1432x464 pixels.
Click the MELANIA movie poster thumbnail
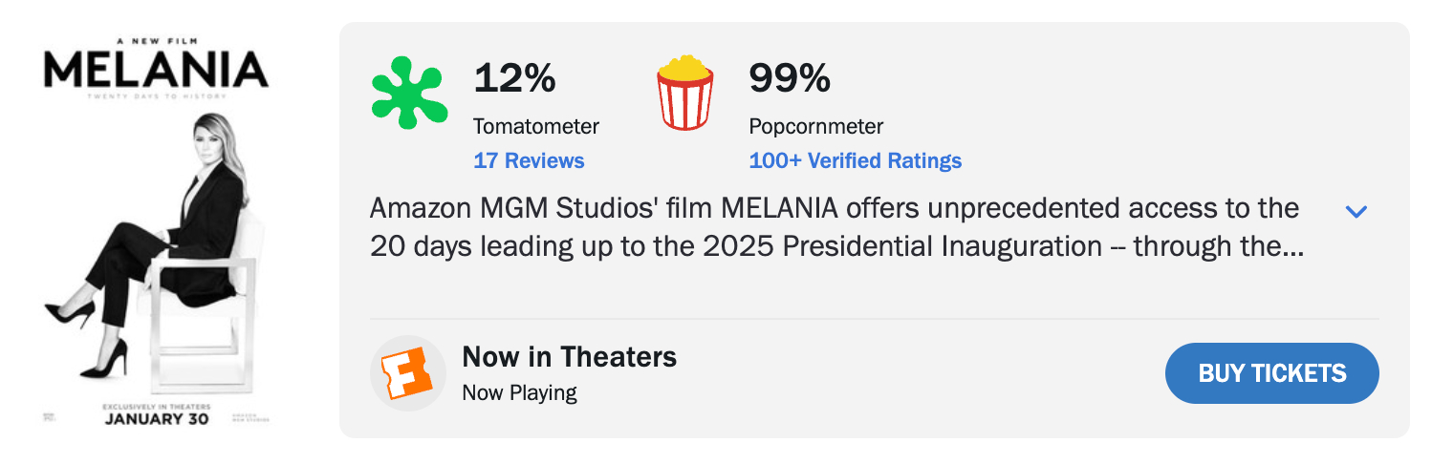coord(156,229)
